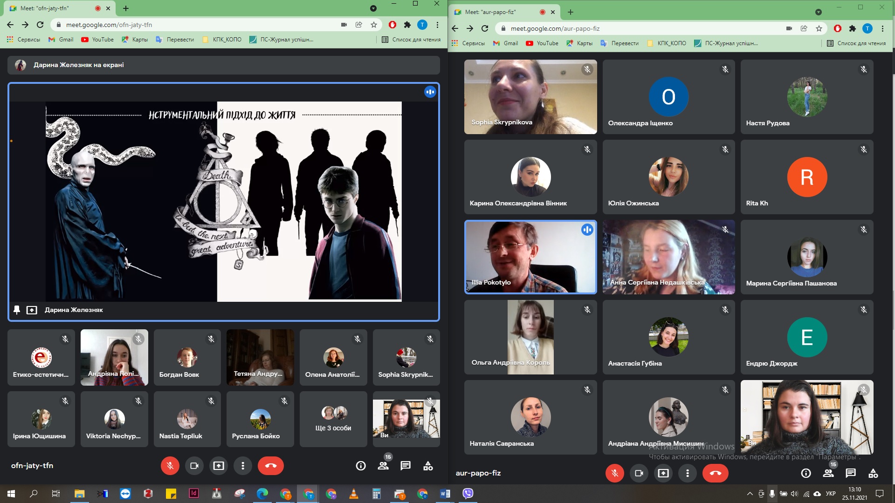Open Chrome menu in aur-papo-fiz window
Image resolution: width=895 pixels, height=503 pixels.
pyautogui.click(x=882, y=28)
